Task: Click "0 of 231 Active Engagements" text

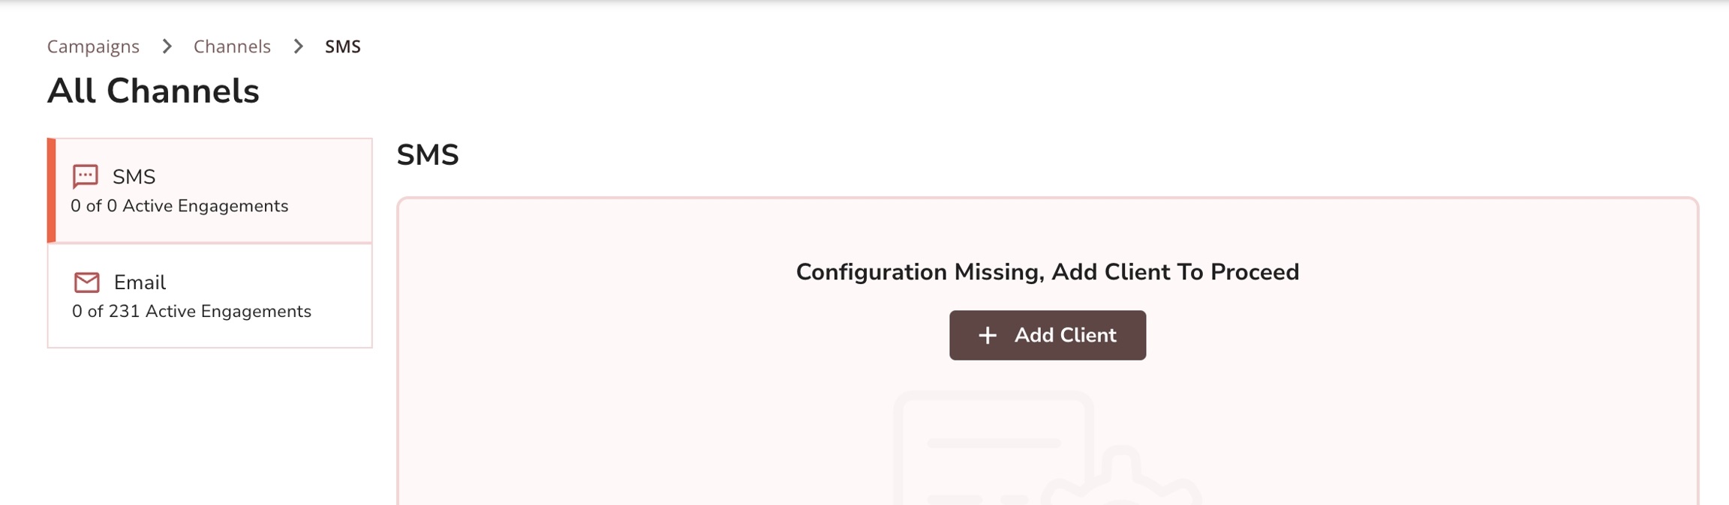Action: point(191,312)
